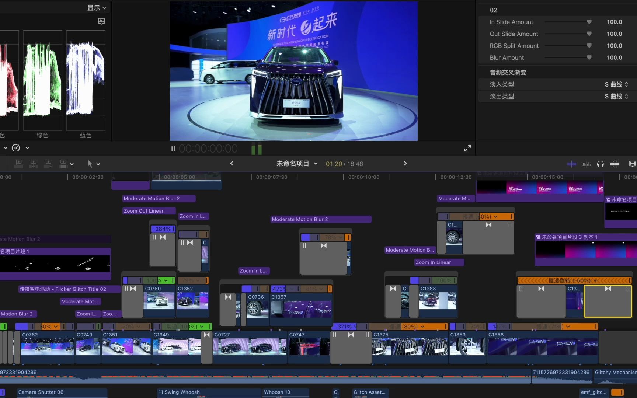This screenshot has height=398, width=637.
Task: Select the C1352 connected clip
Action: coord(192,301)
